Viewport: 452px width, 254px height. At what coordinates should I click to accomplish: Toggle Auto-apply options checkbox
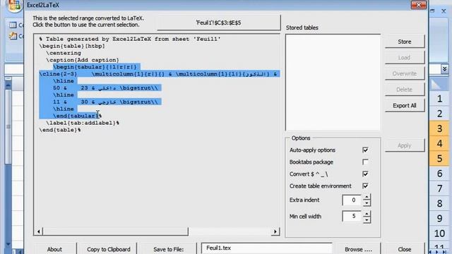coord(365,150)
